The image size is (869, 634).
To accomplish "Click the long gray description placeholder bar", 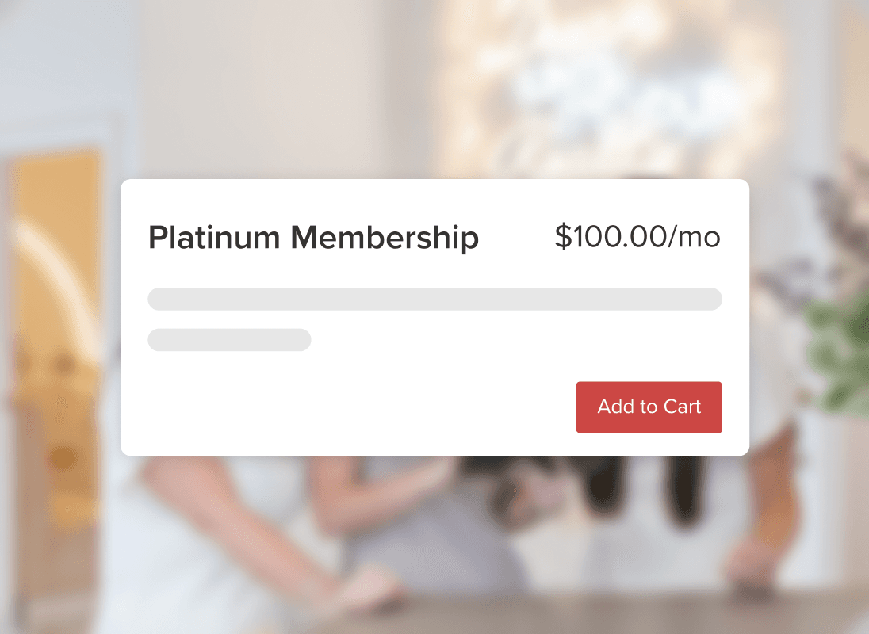I will 434,300.
